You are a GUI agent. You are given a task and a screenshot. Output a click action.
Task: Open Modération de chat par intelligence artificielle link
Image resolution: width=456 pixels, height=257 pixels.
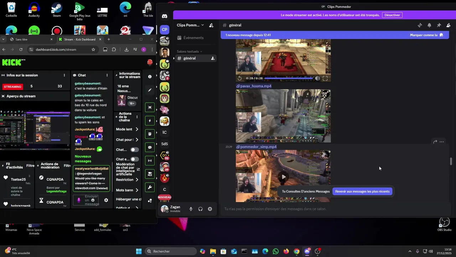pos(127,169)
